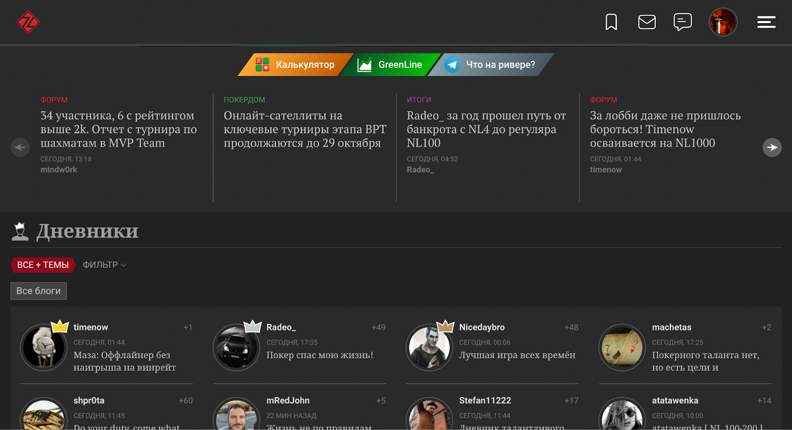Open Stefan11222's avatar thumbnail

[430, 414]
